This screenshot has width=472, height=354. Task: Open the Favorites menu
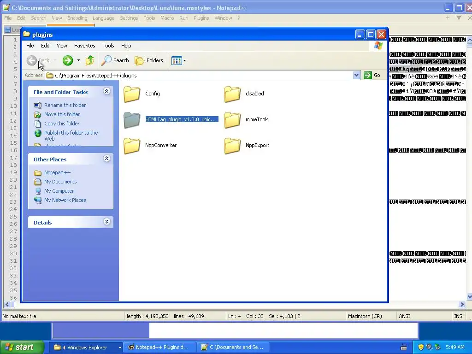click(85, 46)
